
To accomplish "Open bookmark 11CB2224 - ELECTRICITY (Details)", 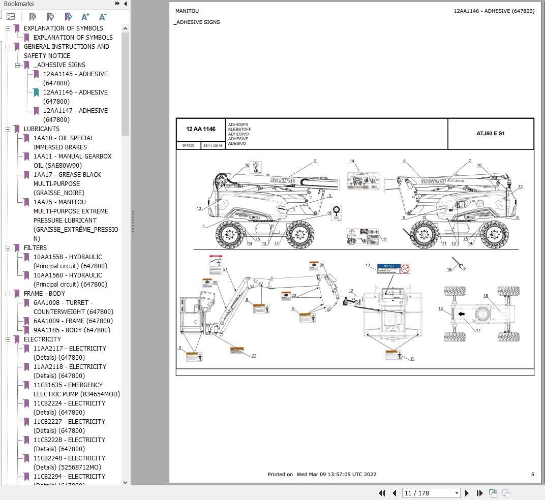I will [69, 408].
